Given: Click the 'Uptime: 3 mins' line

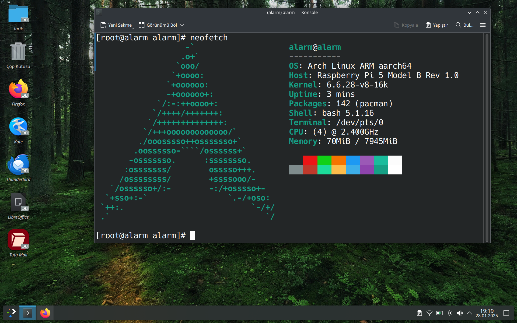Looking at the screenshot, I should click(x=322, y=94).
